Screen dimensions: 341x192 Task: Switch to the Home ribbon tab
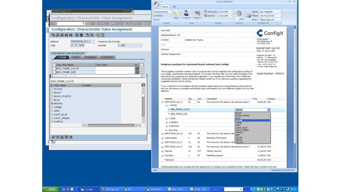[165, 7]
